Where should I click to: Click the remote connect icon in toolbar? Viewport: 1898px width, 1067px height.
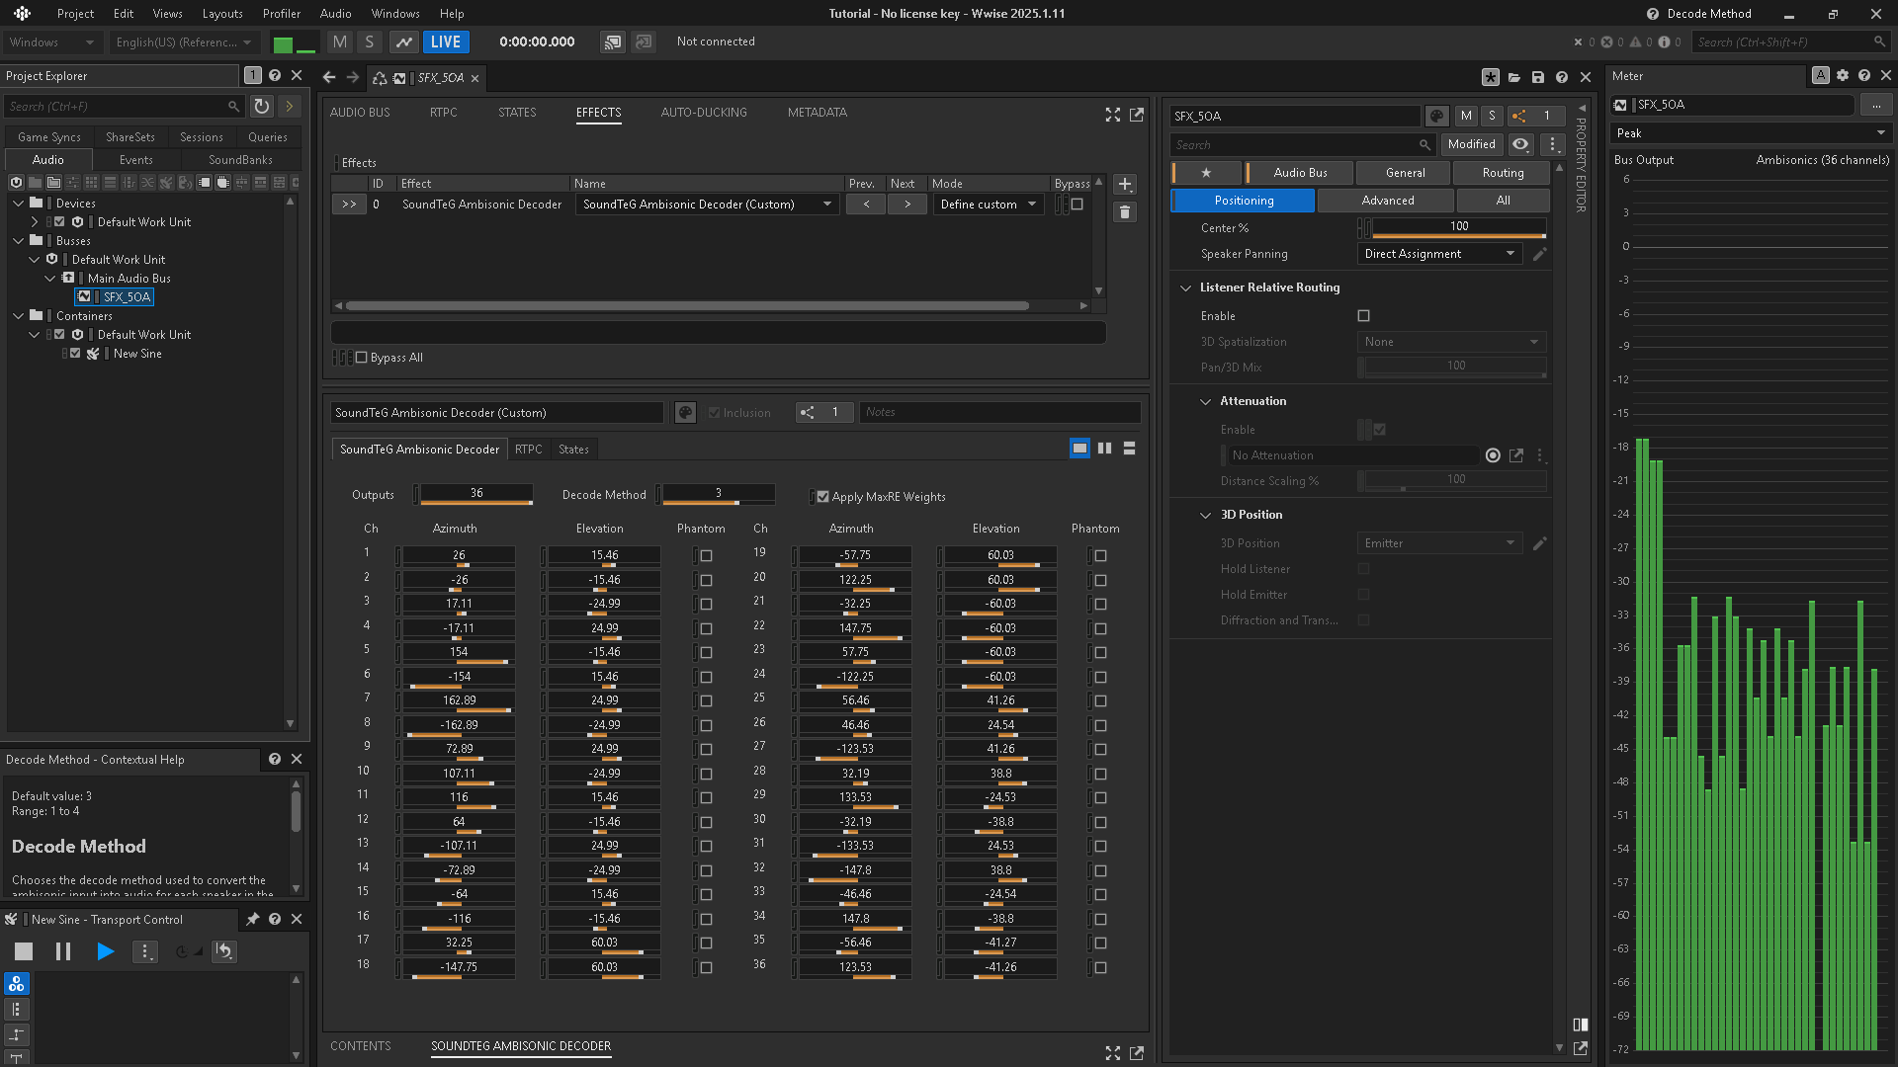(613, 41)
